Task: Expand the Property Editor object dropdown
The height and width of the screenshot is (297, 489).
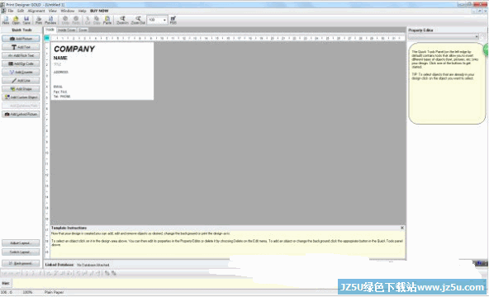Action: (477, 37)
